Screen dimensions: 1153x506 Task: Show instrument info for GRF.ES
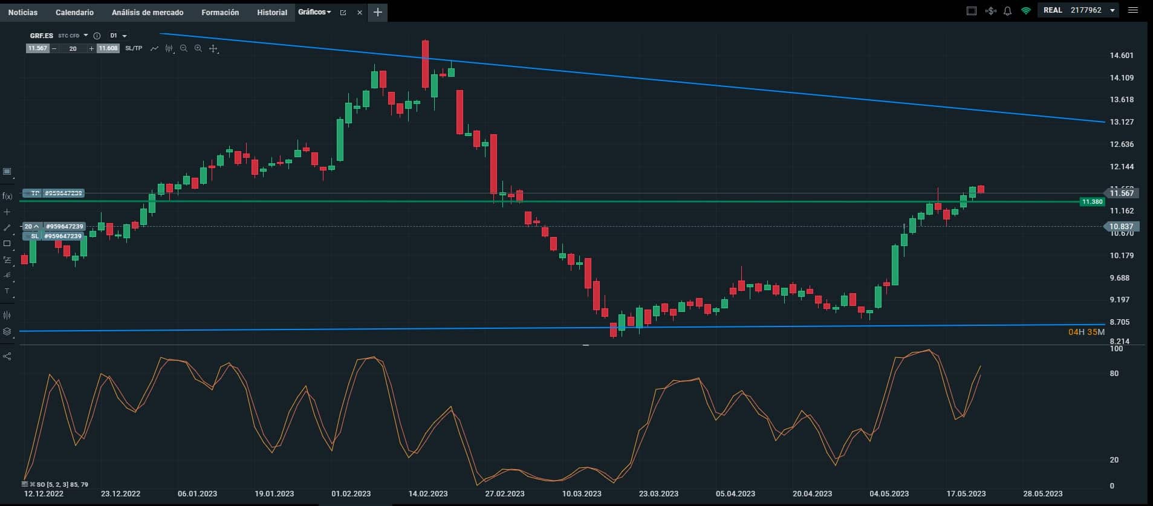pos(97,36)
